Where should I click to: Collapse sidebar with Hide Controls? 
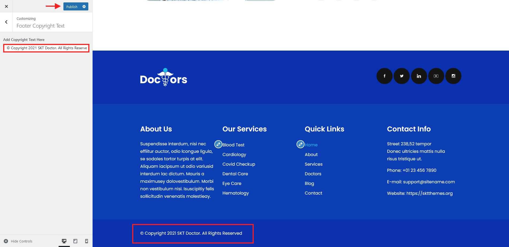[x=18, y=241]
